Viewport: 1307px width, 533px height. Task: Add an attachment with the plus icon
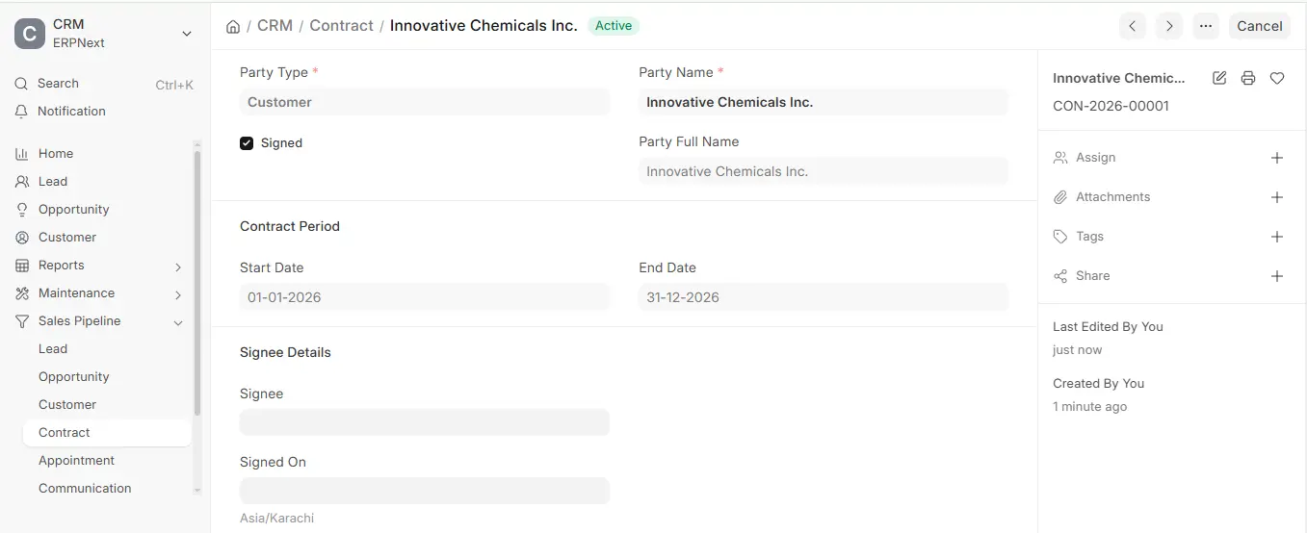[1277, 197]
